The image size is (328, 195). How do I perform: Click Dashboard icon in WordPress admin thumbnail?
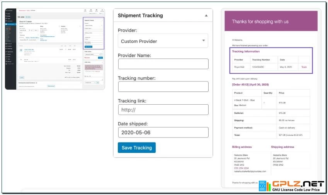coord(6,10)
